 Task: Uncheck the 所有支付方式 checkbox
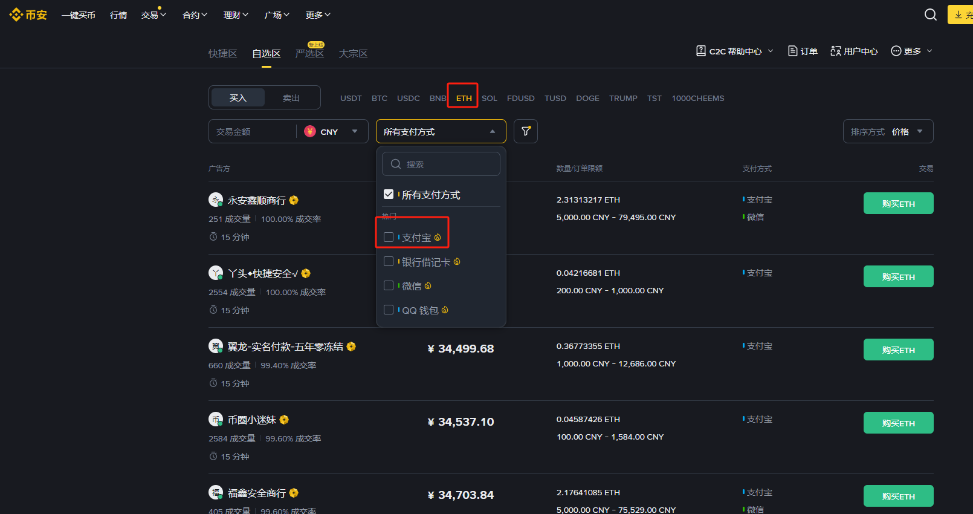point(389,194)
